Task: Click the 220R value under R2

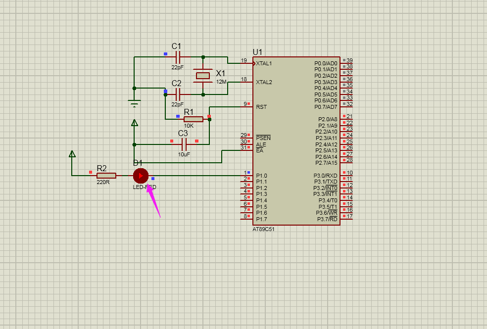Action: click(x=103, y=182)
